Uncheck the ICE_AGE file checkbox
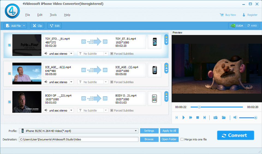The width and height of the screenshot is (262, 154). pos(10,73)
